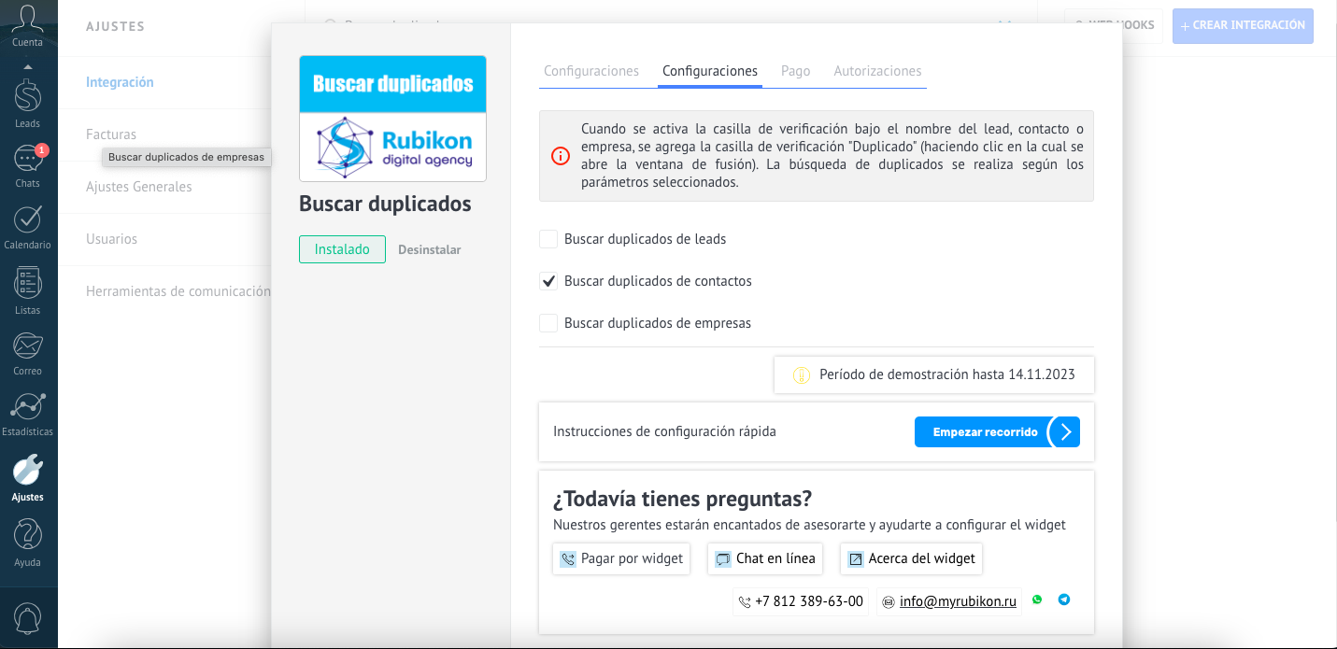The image size is (1337, 649).
Task: Switch to the grayed-out Configuraciones tab
Action: 591,71
